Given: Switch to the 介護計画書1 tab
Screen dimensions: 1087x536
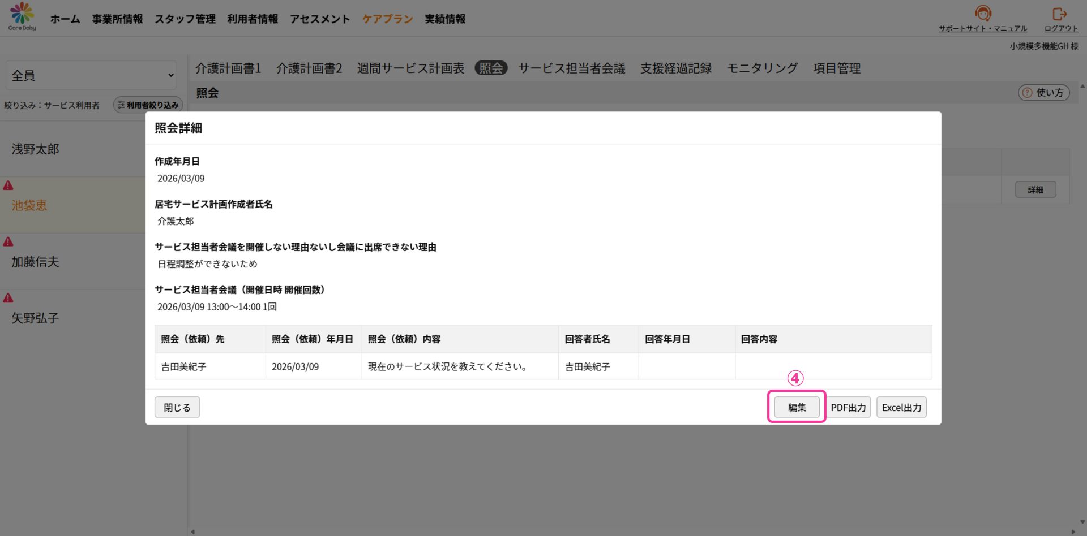Looking at the screenshot, I should (x=228, y=68).
